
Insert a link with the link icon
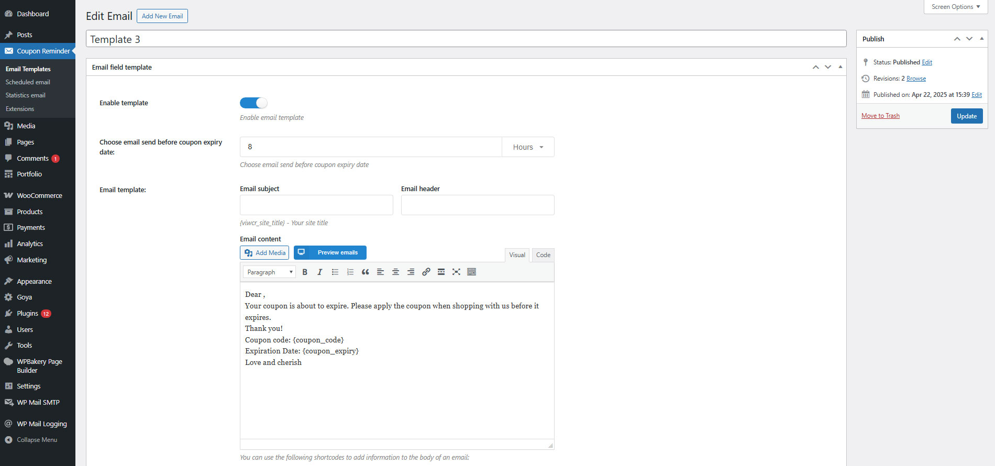click(x=426, y=272)
